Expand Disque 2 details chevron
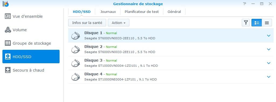The image size is (276, 102). tap(269, 50)
